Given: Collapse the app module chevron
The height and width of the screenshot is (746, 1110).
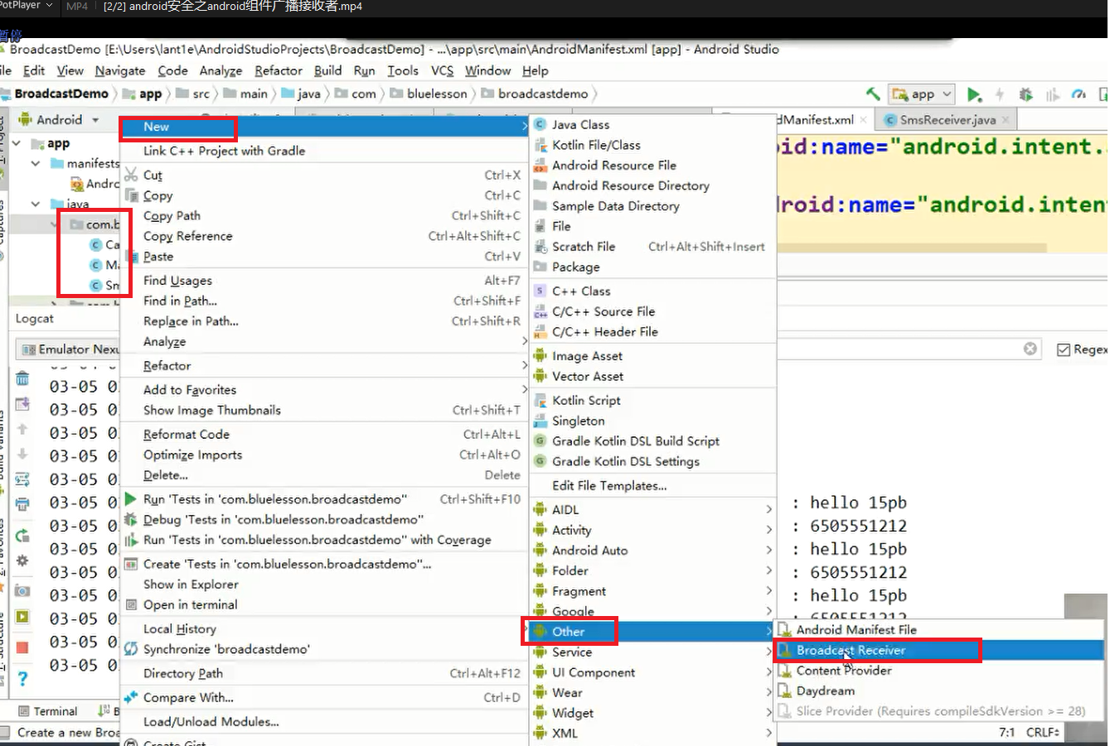Looking at the screenshot, I should (x=16, y=143).
